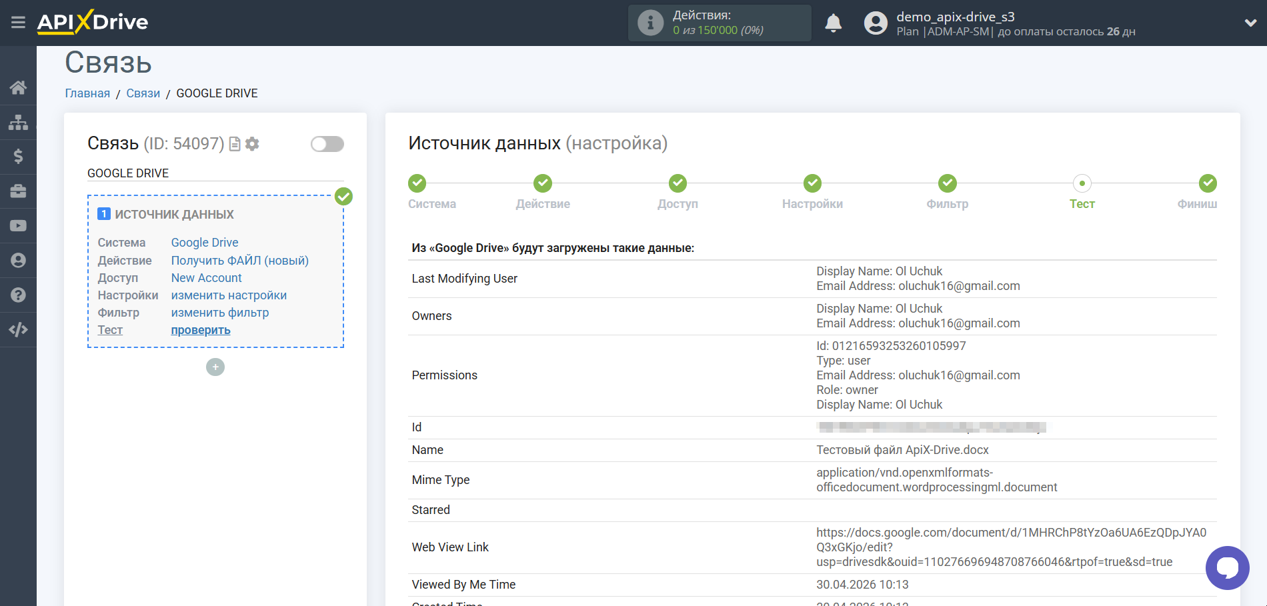The width and height of the screenshot is (1267, 606).
Task: Go to the Финиш step
Action: point(1208,183)
